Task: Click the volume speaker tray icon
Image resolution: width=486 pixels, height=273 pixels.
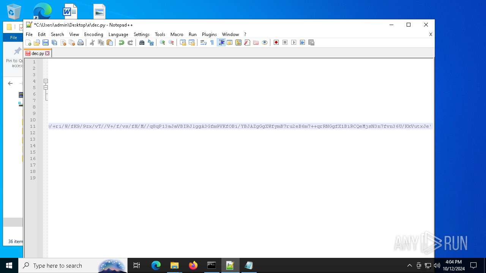Action: pos(437,265)
